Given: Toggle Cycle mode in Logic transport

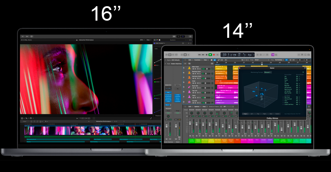Looking at the screenshot, I should [218, 55].
